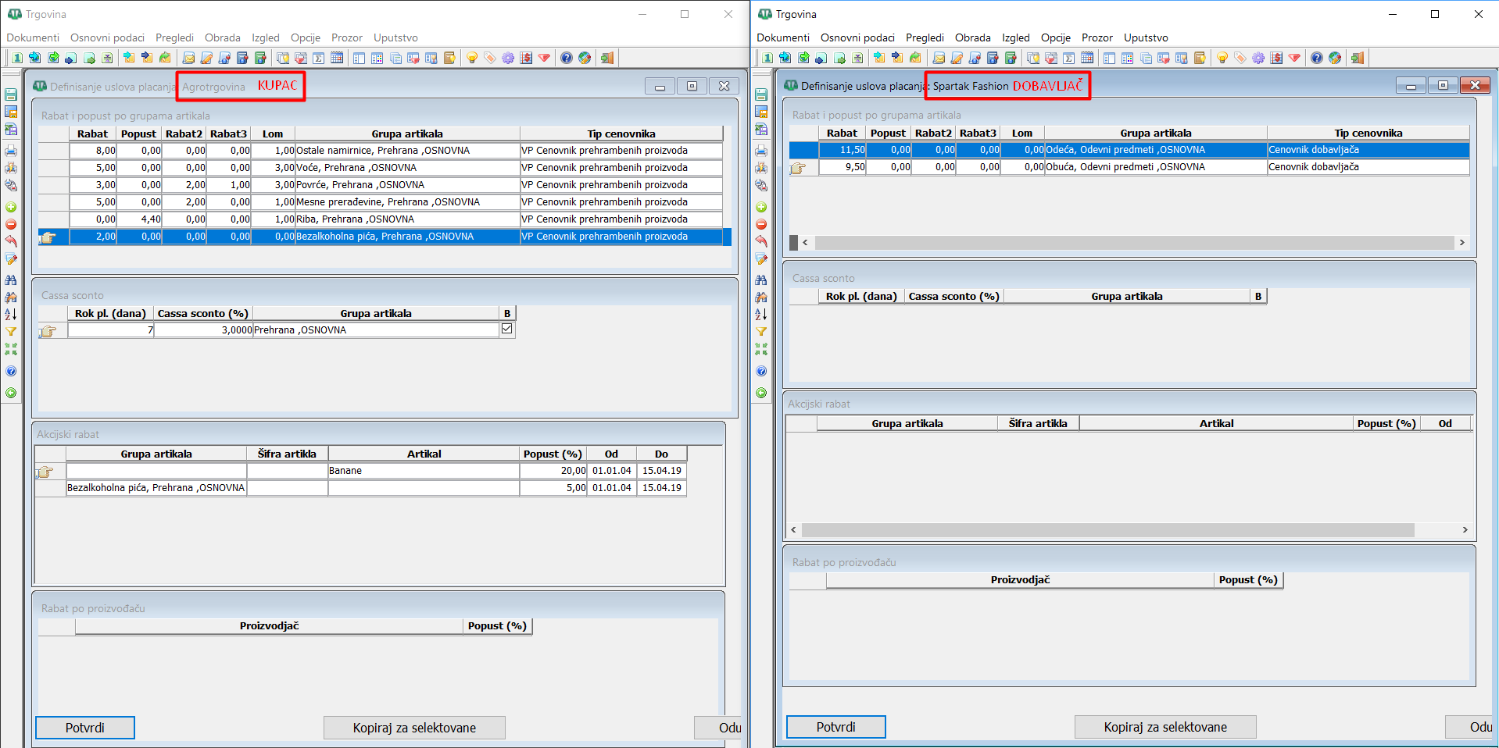Click blue question mark help icon, Agrotrgovina sidebar
Screen dimensions: 1499x748
(x=11, y=371)
